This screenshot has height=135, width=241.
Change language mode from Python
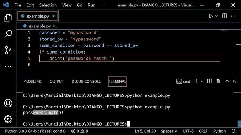219,131
